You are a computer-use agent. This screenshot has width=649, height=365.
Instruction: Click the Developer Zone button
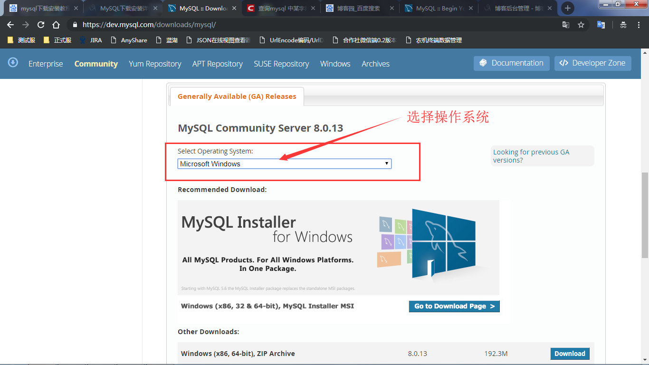593,63
